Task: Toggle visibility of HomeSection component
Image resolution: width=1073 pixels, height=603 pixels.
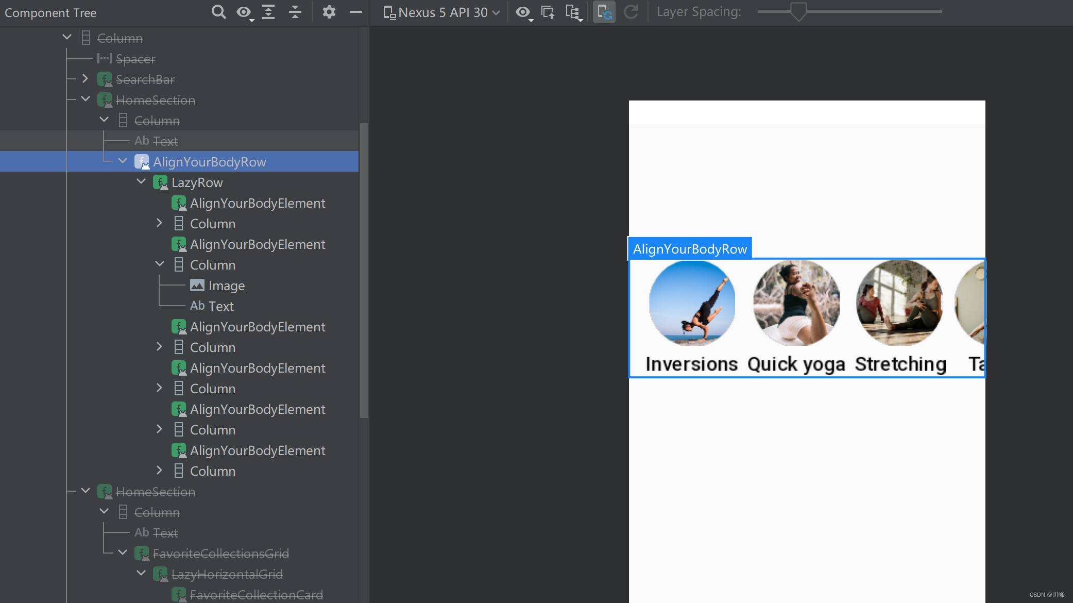Action: [x=156, y=100]
